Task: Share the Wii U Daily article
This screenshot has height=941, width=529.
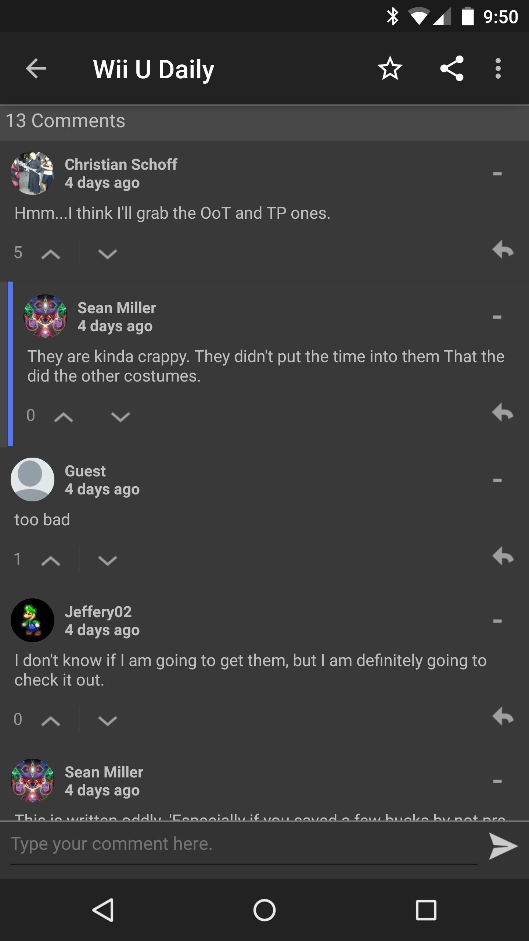Action: click(x=452, y=68)
